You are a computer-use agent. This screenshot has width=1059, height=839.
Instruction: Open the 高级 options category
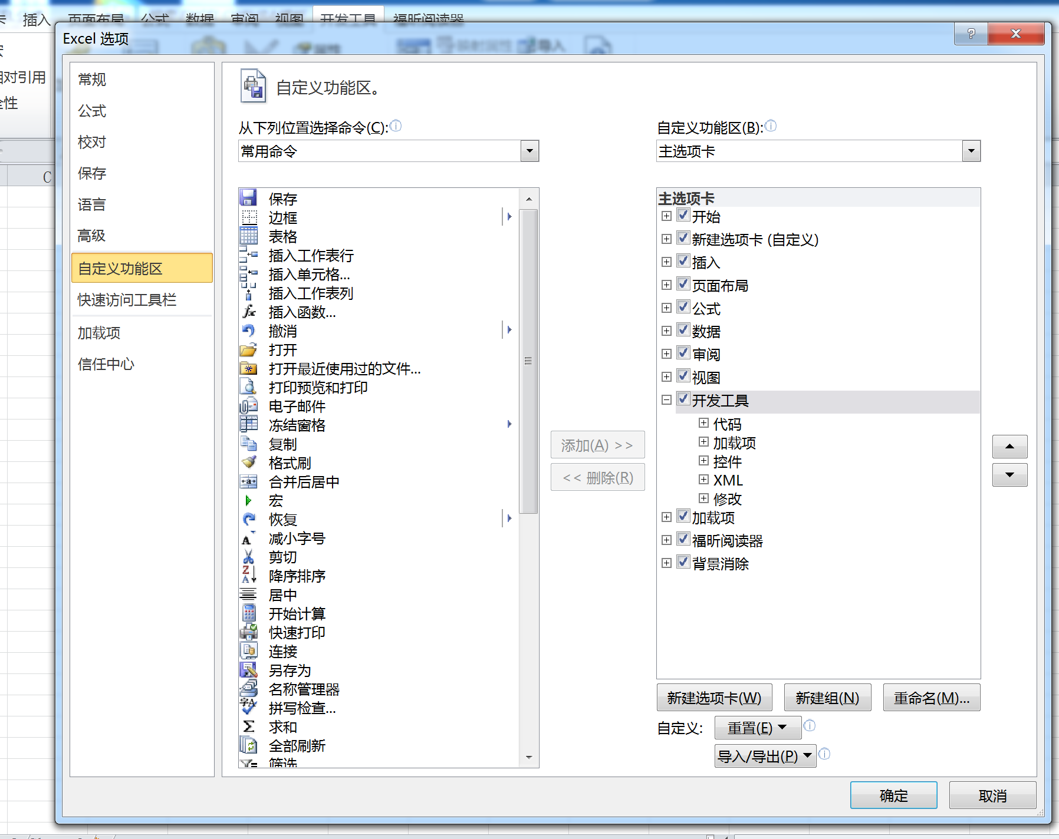click(x=142, y=236)
